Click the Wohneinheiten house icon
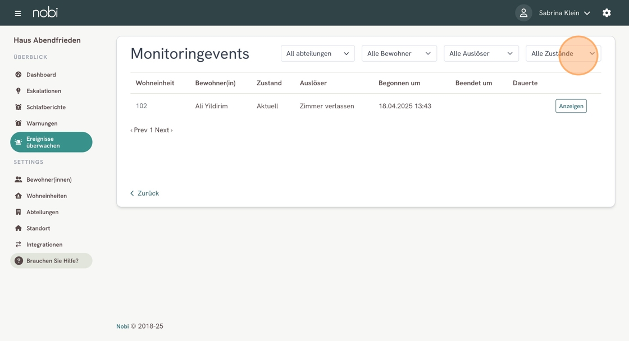 tap(19, 196)
